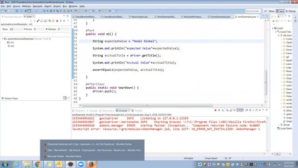Viewport: 298px width, 168px height.
Task: Click Remove Launch X icon in Console
Action: coord(219,110)
